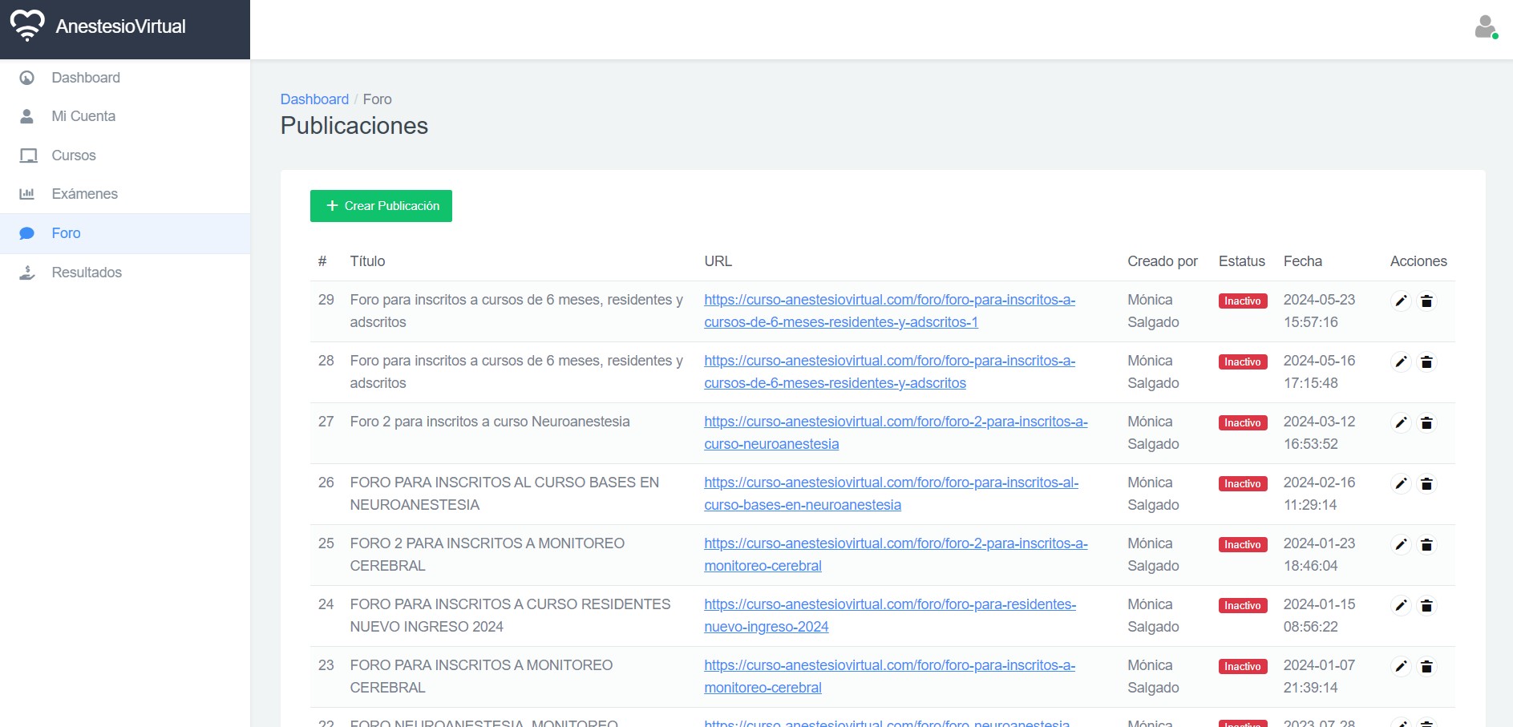
Task: Delete publication 24 with the trash icon
Action: [x=1426, y=606]
